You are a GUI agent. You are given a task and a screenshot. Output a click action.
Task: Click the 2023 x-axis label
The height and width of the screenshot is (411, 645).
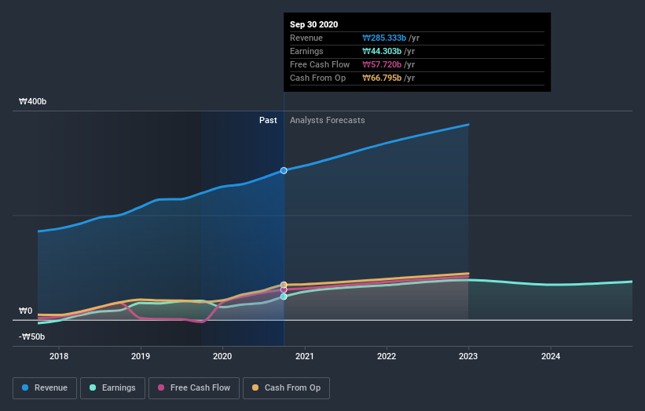468,356
